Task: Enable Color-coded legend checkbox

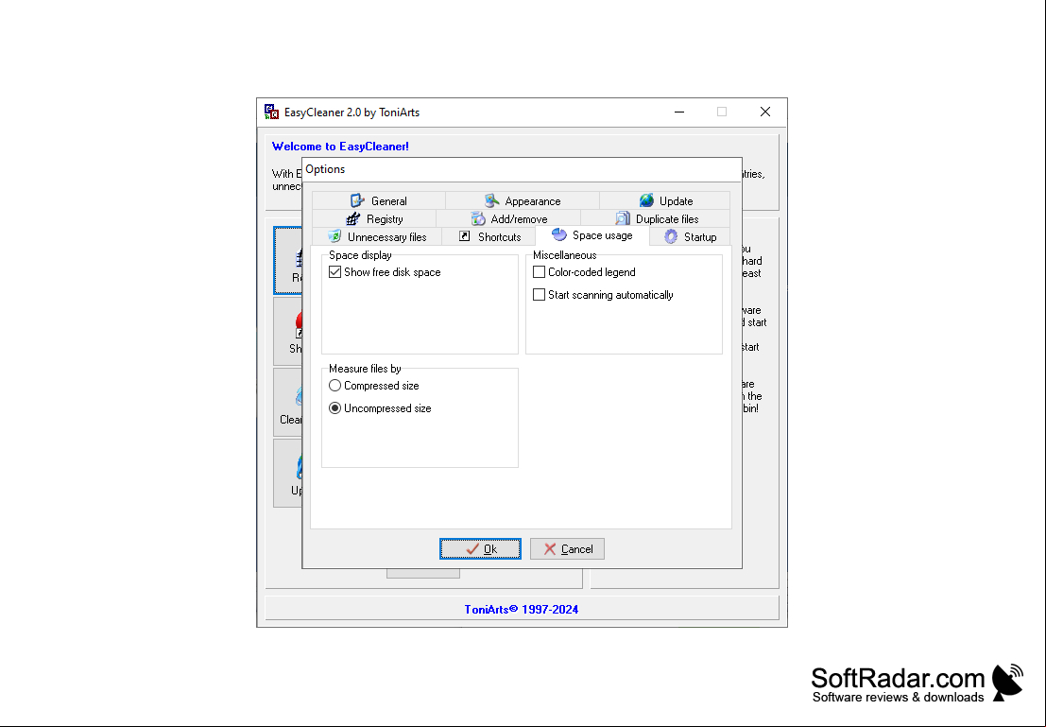Action: pos(539,271)
